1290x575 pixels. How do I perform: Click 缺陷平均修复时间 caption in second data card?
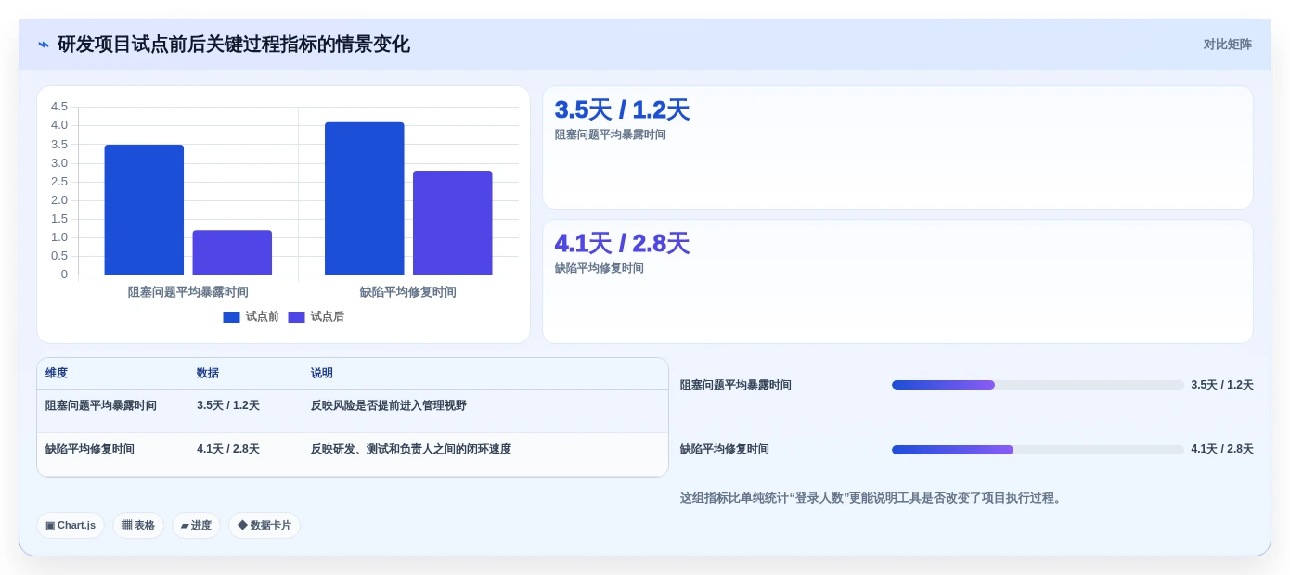click(599, 268)
